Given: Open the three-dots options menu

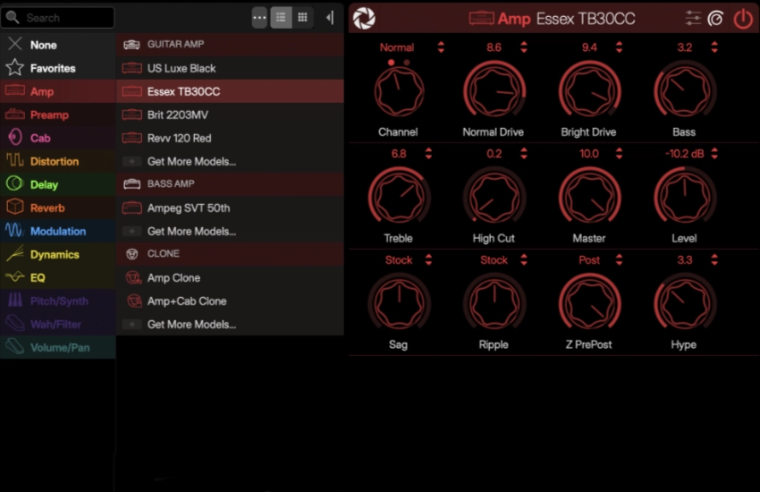Looking at the screenshot, I should click(x=259, y=18).
